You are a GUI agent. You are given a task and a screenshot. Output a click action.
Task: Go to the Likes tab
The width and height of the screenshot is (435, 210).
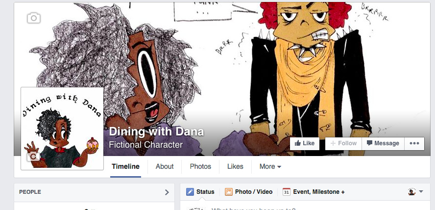coord(235,166)
